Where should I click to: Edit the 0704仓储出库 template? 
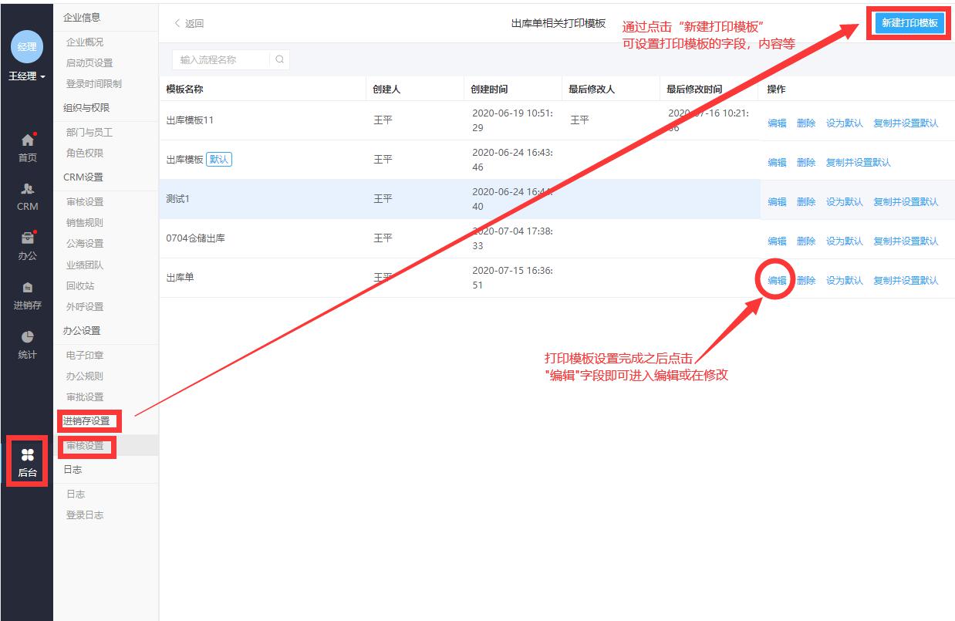777,241
